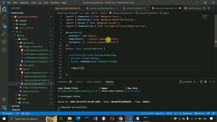Image resolution: width=217 pixels, height=122 pixels.
Task: Open the Search view in activity bar
Action: pos(4,17)
